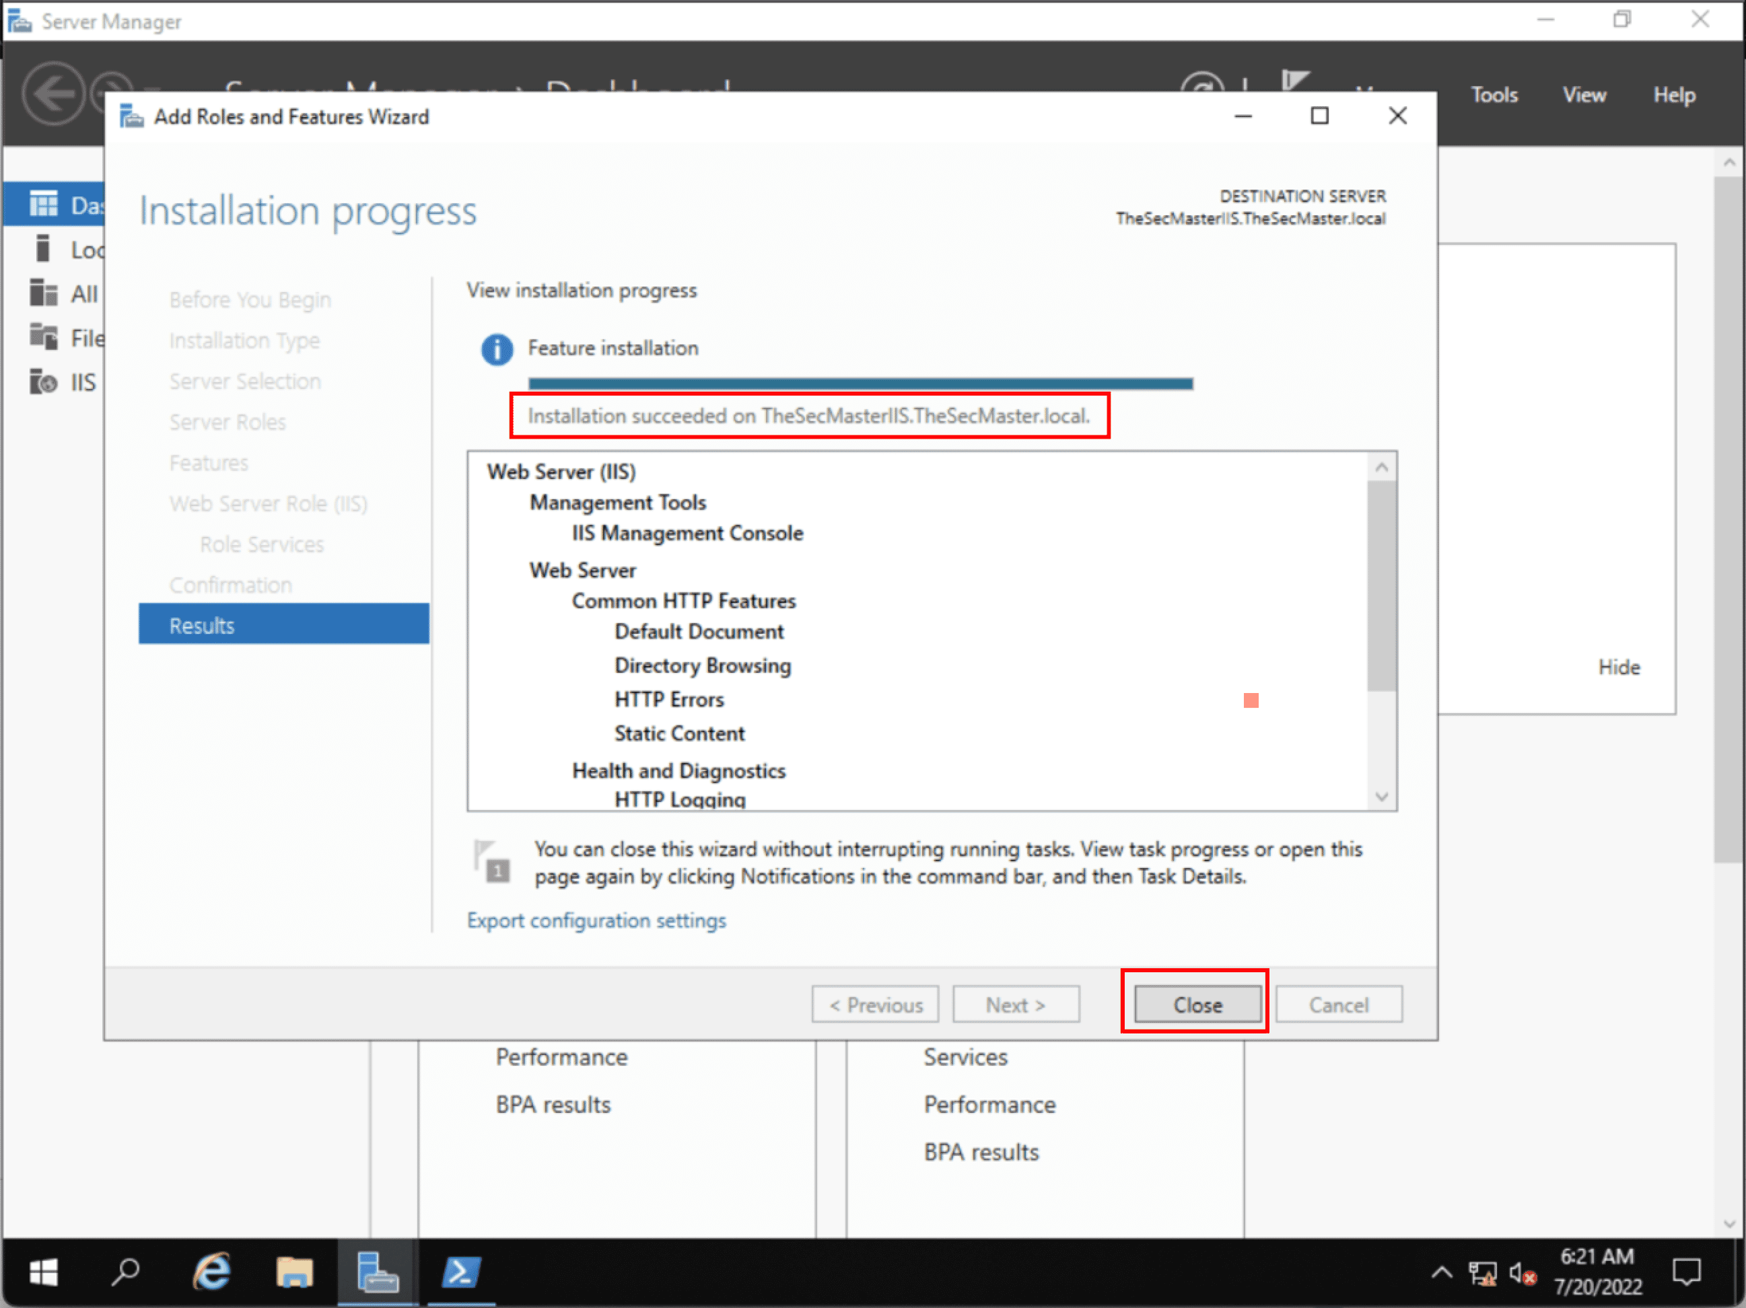This screenshot has width=1746, height=1308.
Task: Open the IIS sidebar icon in Server Manager
Action: point(43,381)
